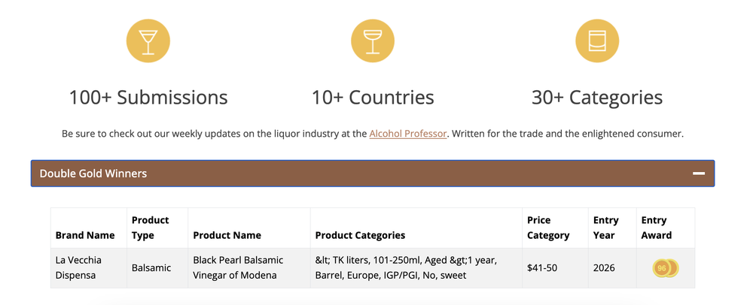The width and height of the screenshot is (753, 305).
Task: Click the 100+ Submissions heading
Action: click(x=148, y=97)
